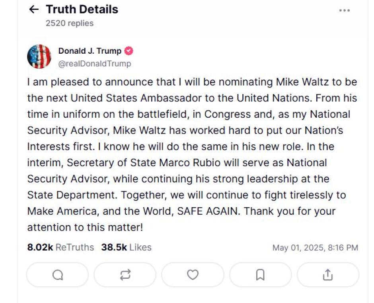Toggle like state on the heart
374x303 pixels.
point(192,274)
